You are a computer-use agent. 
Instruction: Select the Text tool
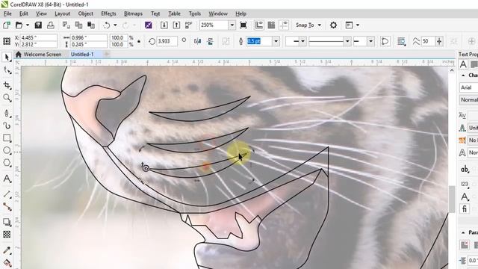tap(7, 179)
